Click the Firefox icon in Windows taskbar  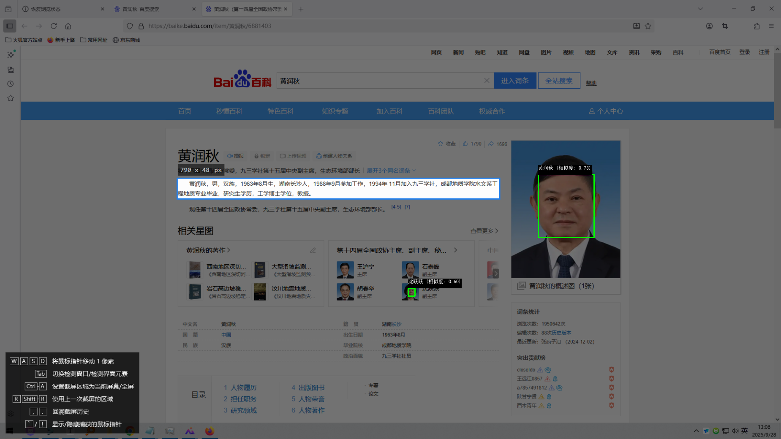tap(210, 431)
